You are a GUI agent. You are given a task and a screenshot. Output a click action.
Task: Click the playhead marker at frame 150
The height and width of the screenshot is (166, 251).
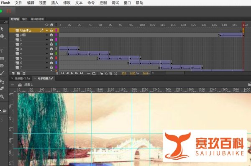(x=243, y=25)
